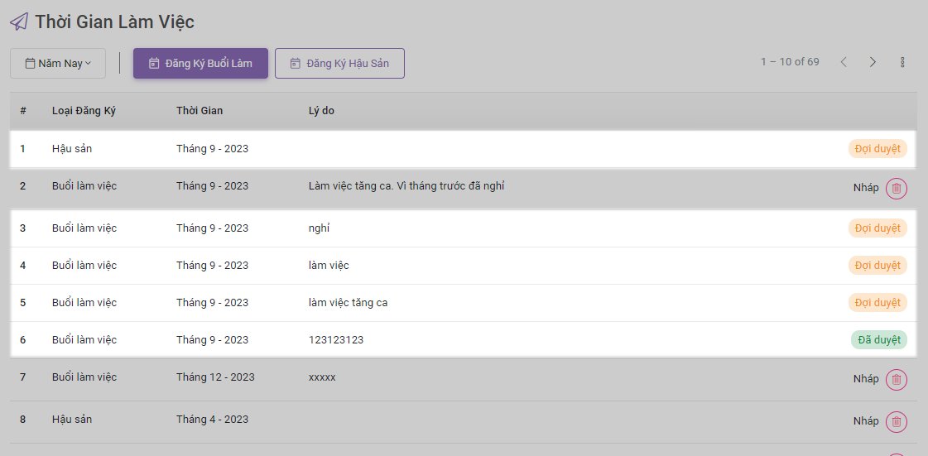Click the Thời Gian column header
Viewport: 928px width, 456px height.
(x=200, y=111)
